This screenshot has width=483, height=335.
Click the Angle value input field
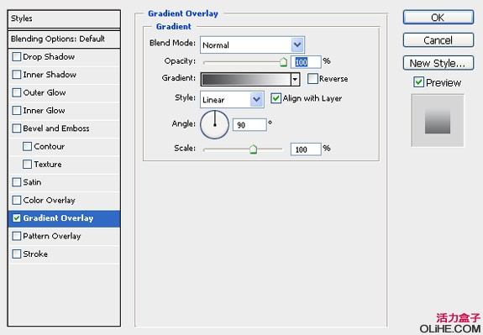(249, 125)
